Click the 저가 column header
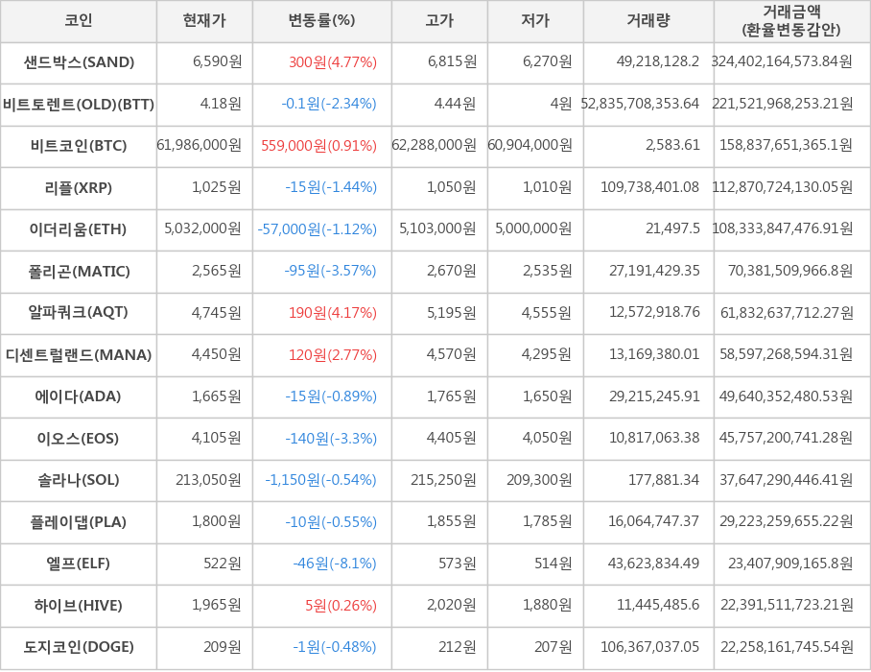The width and height of the screenshot is (871, 672). click(535, 20)
